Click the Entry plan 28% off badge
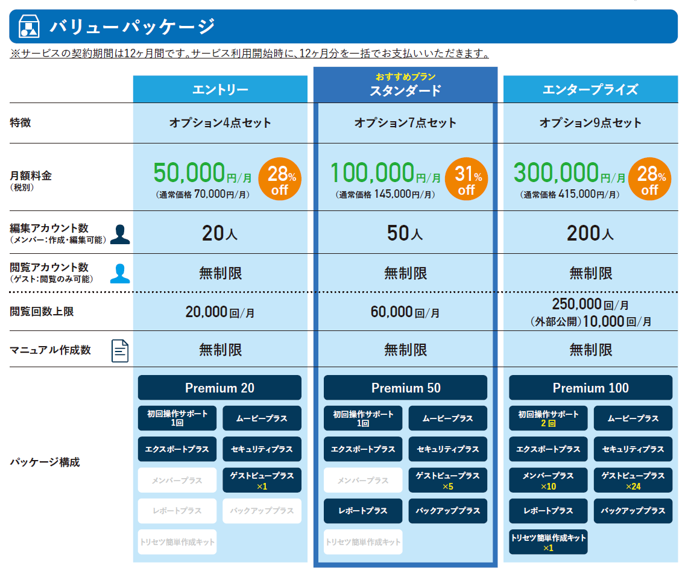The width and height of the screenshot is (688, 574). point(280,178)
